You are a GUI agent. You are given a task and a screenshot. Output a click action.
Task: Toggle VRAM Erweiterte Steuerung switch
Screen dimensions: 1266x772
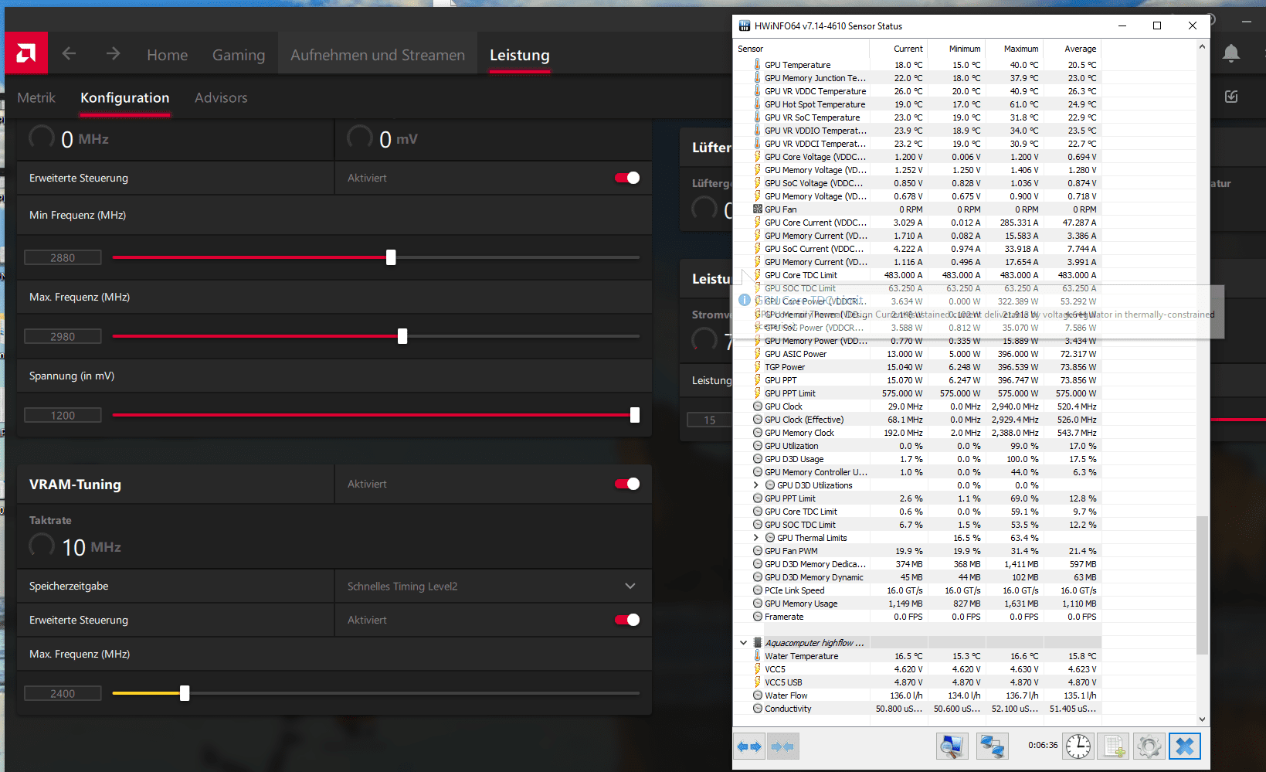627,620
